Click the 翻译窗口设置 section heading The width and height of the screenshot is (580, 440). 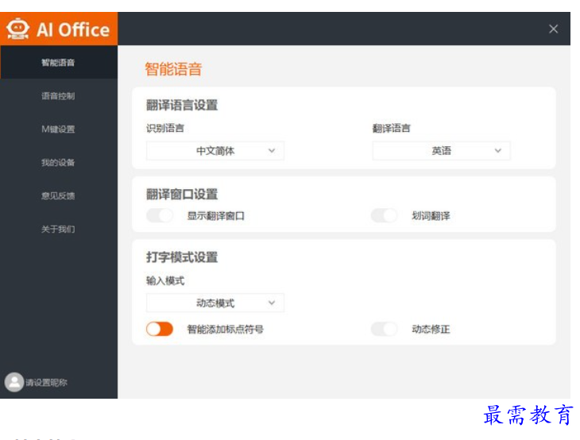click(x=182, y=194)
